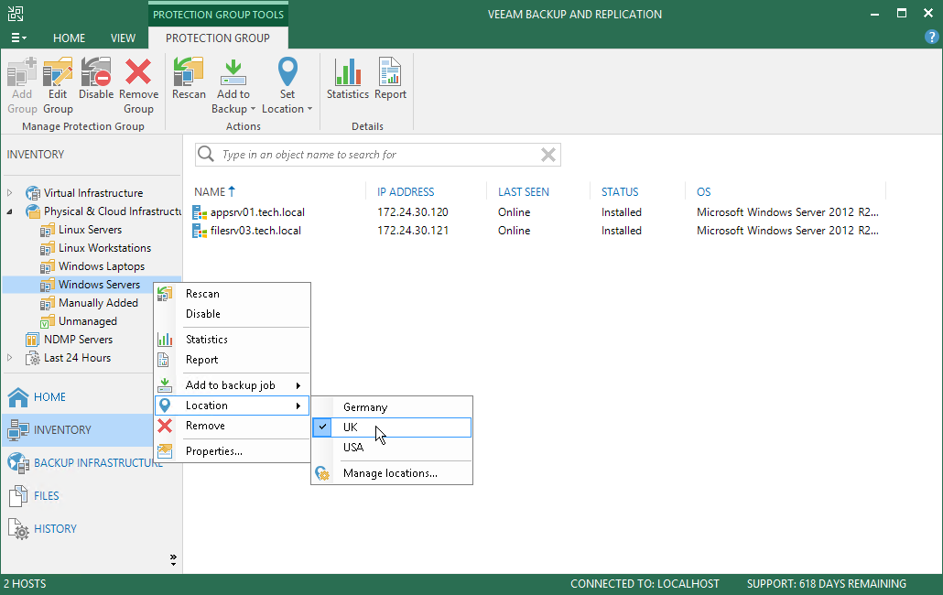Click the Backup Infrastructure navigation icon
Image resolution: width=943 pixels, height=595 pixels.
(x=18, y=463)
